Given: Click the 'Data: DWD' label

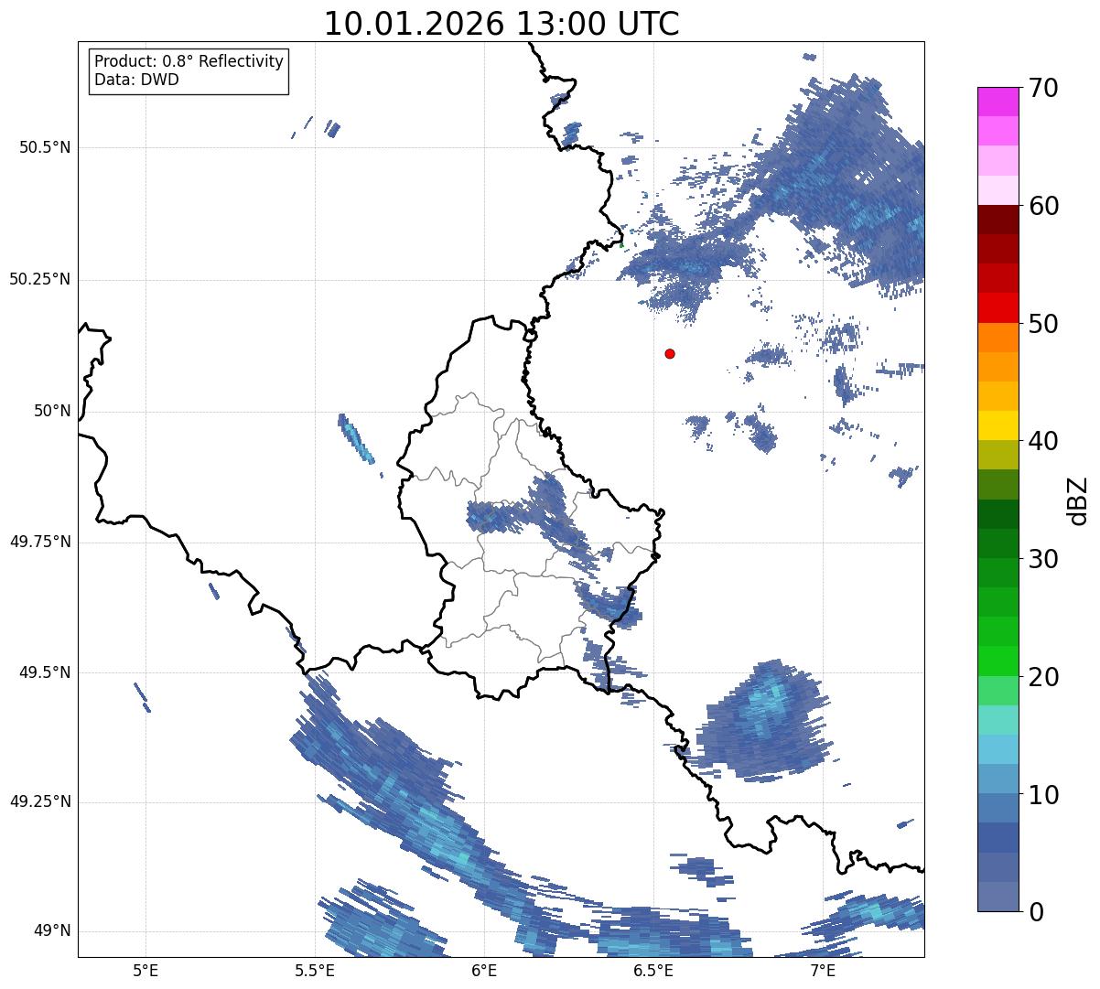Looking at the screenshot, I should point(136,80).
